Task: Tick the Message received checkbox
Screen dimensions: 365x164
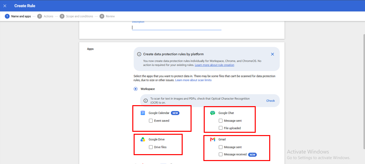Action: click(221, 154)
